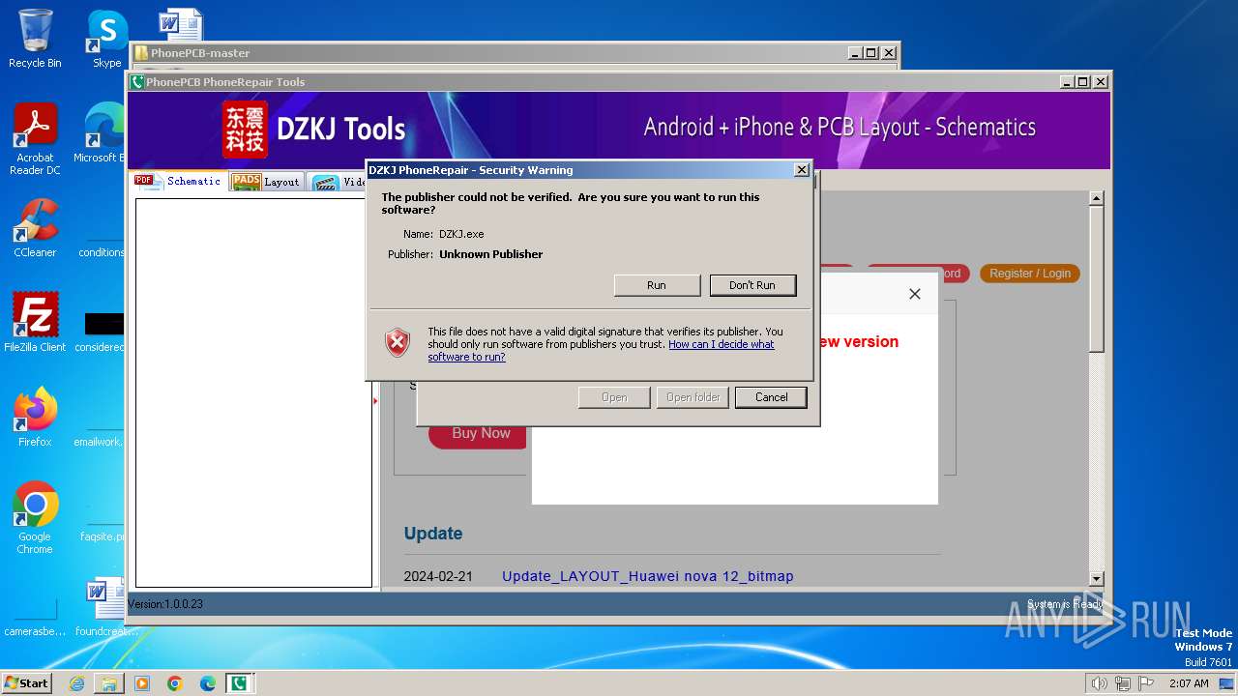Open FileZilla Client desktop shortcut
1238x696 pixels.
(x=35, y=323)
